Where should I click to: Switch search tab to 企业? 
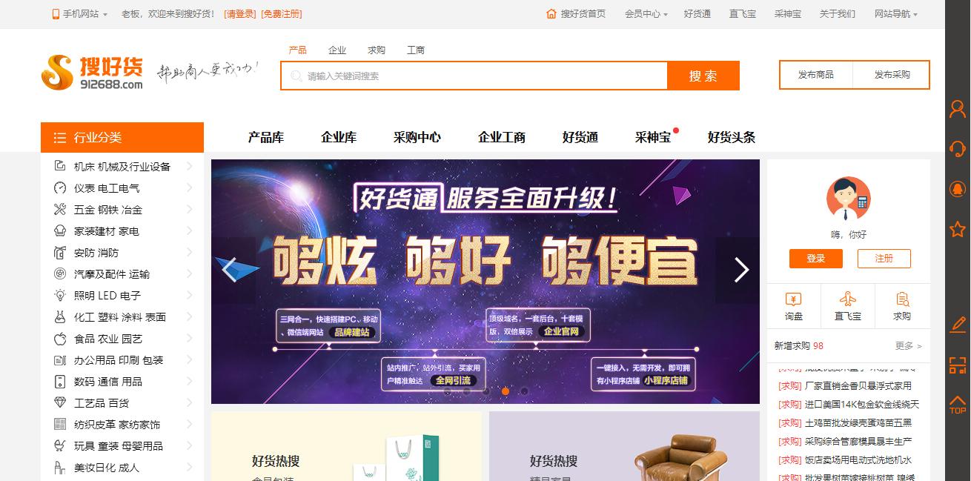tap(337, 50)
